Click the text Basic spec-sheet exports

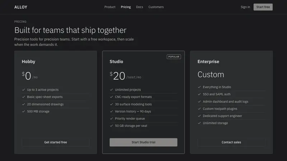pyautogui.click(x=45, y=97)
